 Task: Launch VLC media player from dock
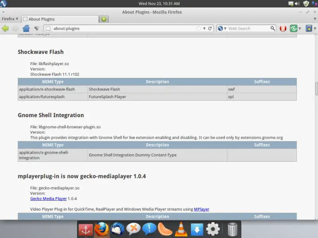pos(181,229)
